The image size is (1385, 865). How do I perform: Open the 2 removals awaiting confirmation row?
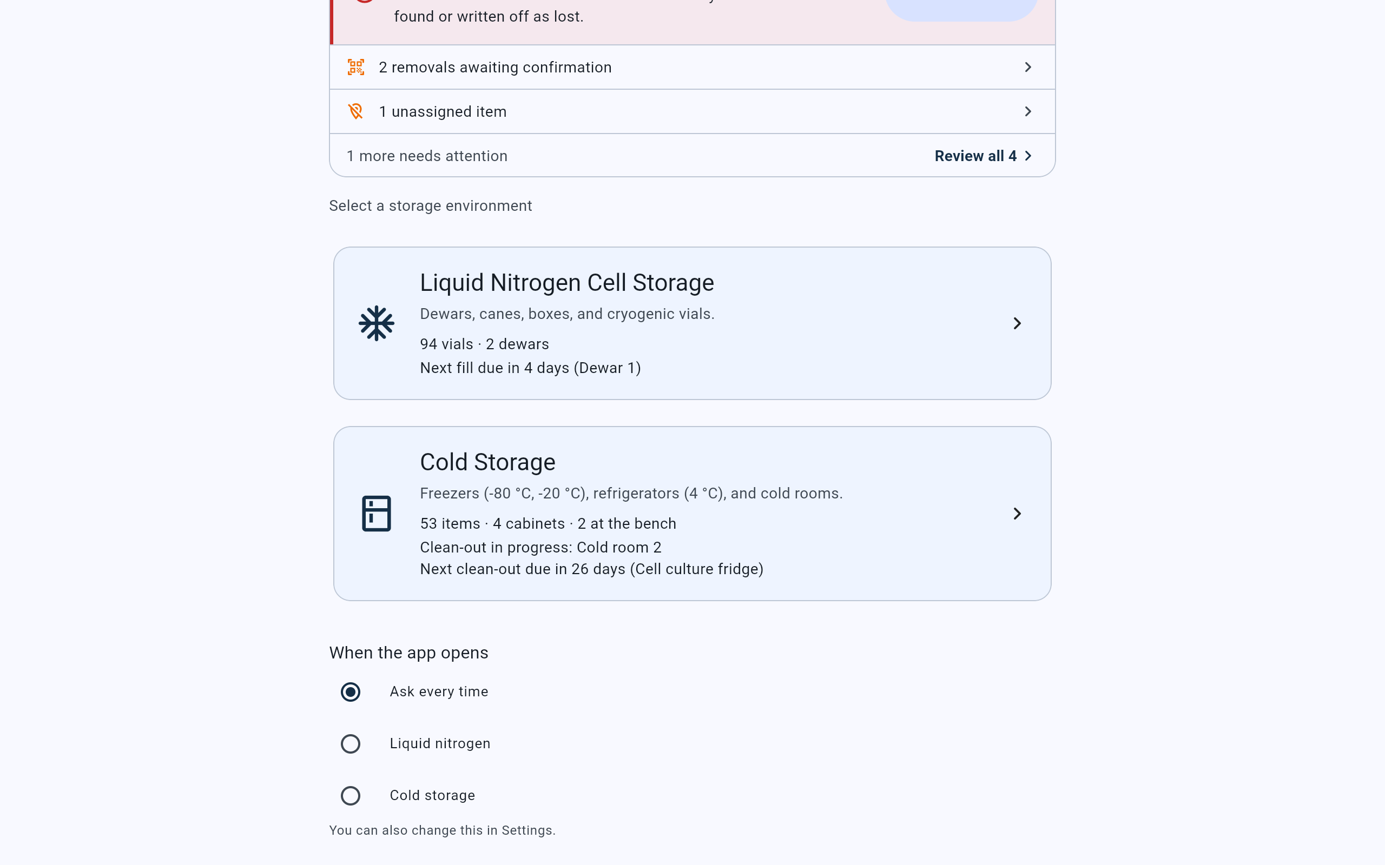coord(692,67)
